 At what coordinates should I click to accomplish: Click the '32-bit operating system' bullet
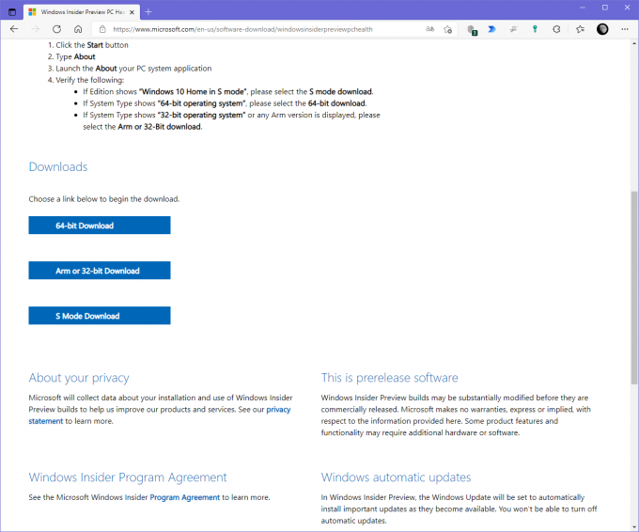click(x=231, y=120)
